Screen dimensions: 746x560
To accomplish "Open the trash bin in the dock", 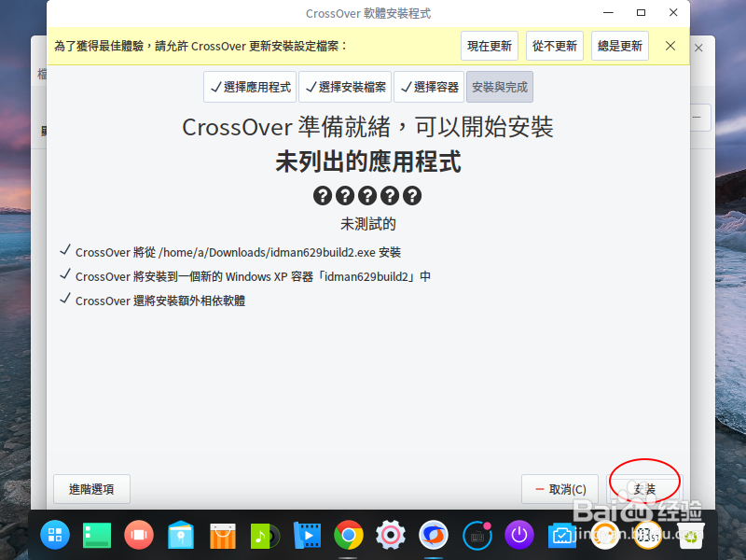I will [690, 535].
